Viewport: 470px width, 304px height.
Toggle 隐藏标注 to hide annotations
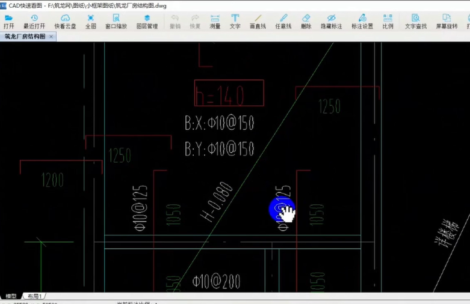pyautogui.click(x=331, y=21)
